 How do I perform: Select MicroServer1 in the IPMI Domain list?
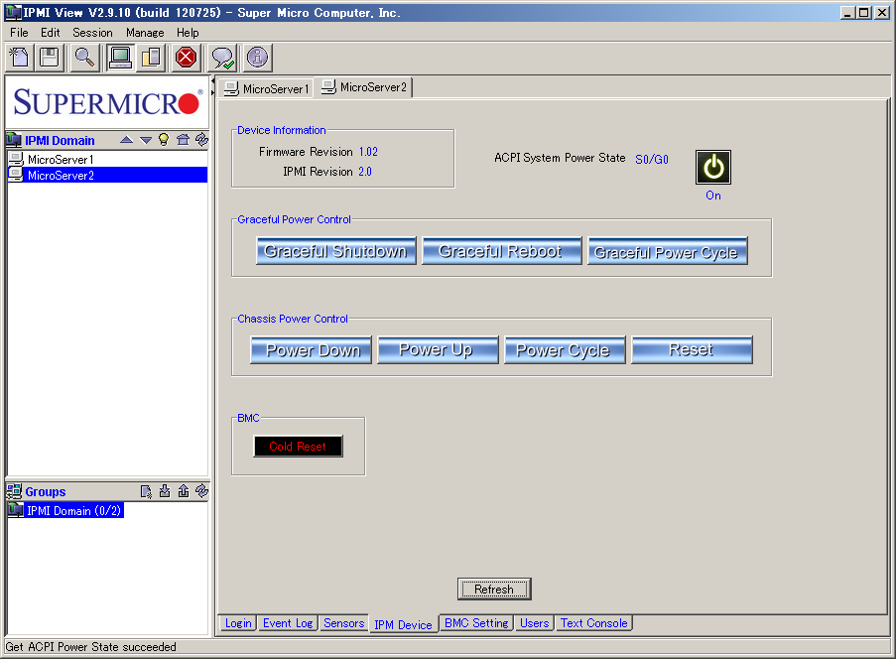click(107, 160)
